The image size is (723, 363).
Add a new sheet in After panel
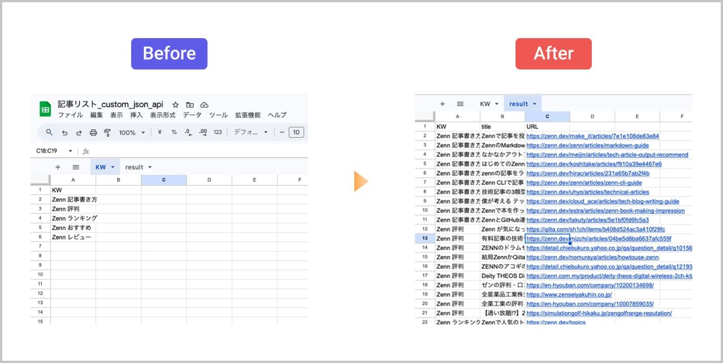tap(442, 104)
